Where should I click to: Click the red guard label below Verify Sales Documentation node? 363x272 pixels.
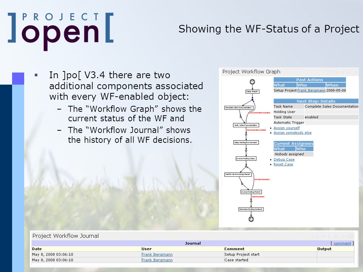pyautogui.click(x=256, y=130)
